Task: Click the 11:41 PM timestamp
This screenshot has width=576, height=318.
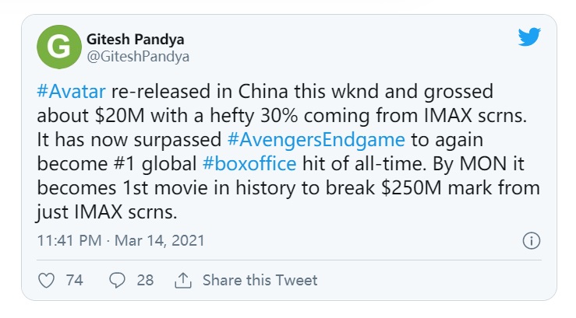Action: [x=65, y=240]
